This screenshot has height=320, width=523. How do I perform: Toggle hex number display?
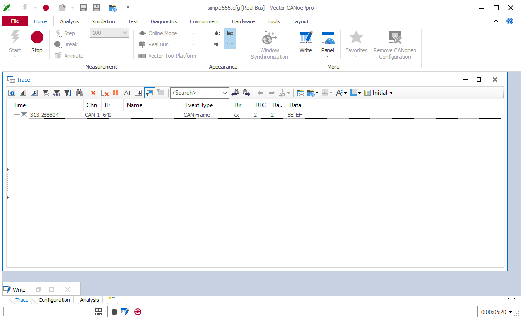coord(230,33)
